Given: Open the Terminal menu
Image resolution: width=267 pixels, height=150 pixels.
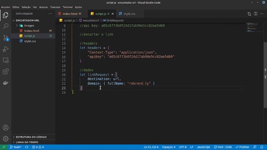Looking at the screenshot, I should coord(68,7).
